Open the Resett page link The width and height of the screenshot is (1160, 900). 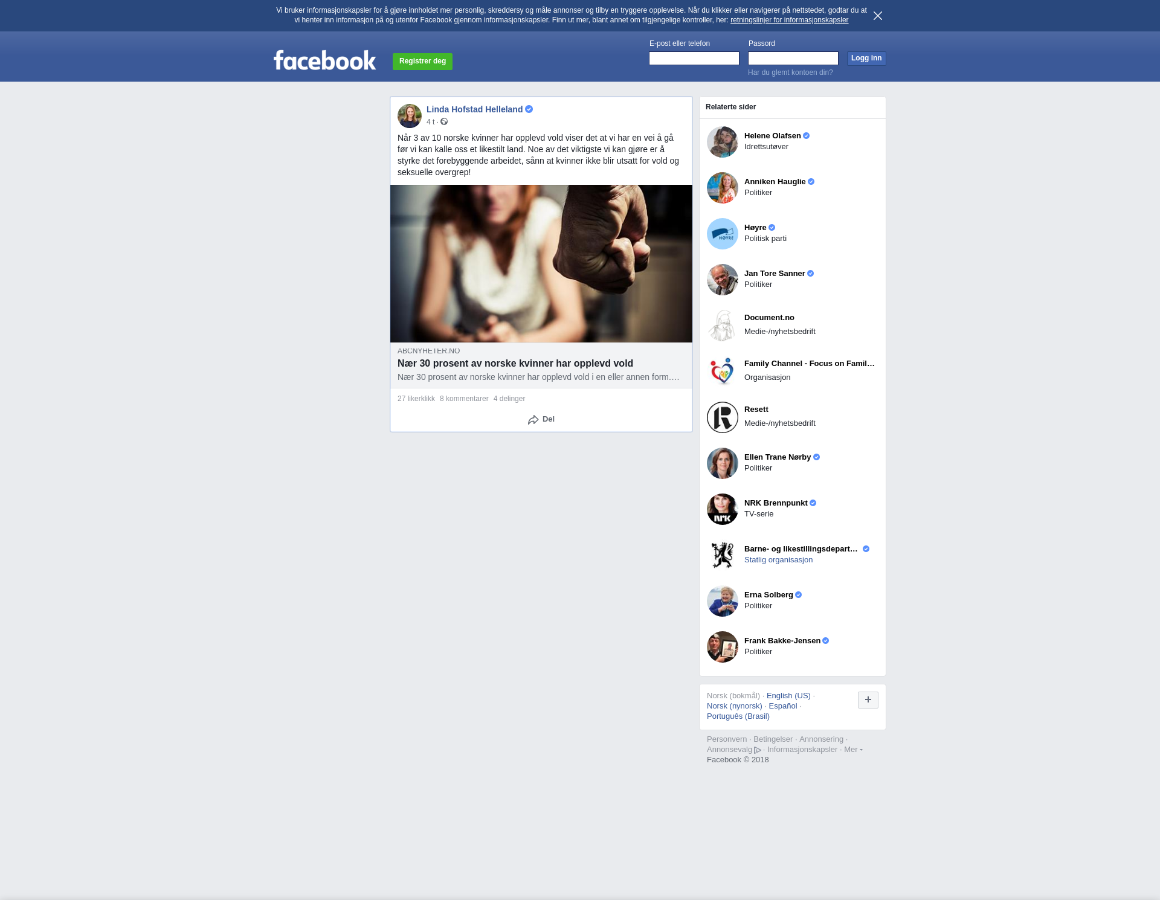coord(756,410)
